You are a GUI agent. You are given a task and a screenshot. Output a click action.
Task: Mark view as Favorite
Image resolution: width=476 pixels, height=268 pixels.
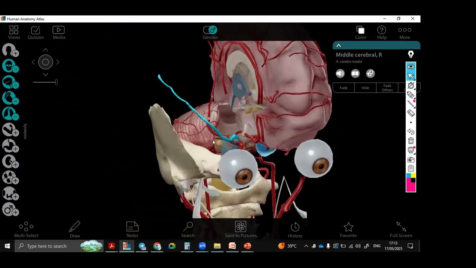click(348, 229)
